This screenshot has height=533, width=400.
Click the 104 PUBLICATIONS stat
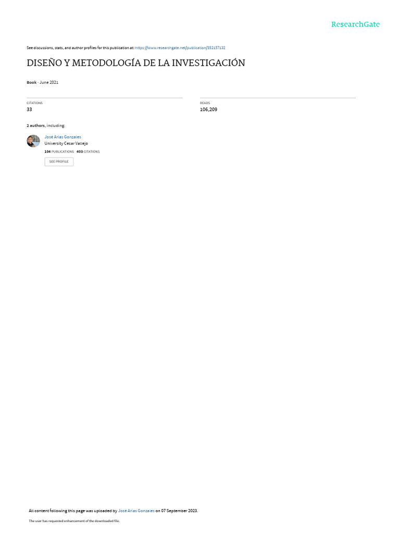click(x=59, y=151)
